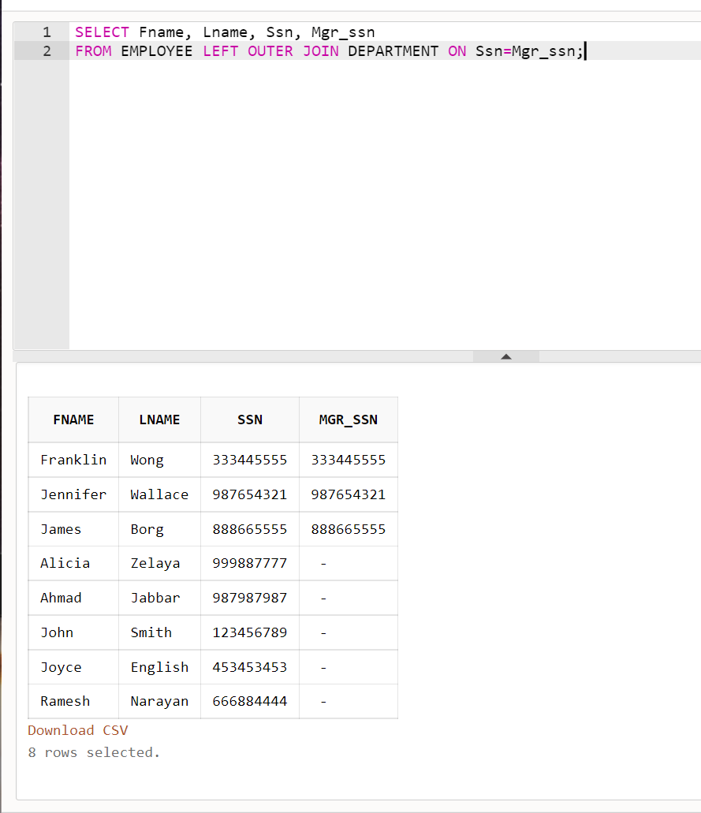
Task: Click SSN value 123456789
Action: point(250,632)
